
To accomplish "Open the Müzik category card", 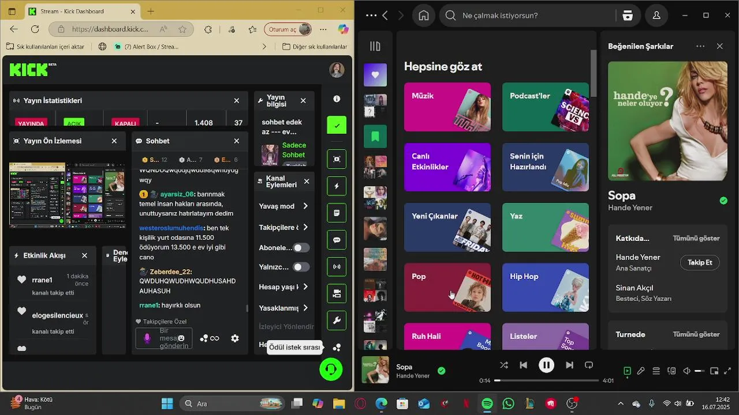I will point(447,107).
